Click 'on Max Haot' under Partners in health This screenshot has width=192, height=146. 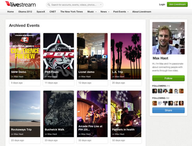pos(118,134)
